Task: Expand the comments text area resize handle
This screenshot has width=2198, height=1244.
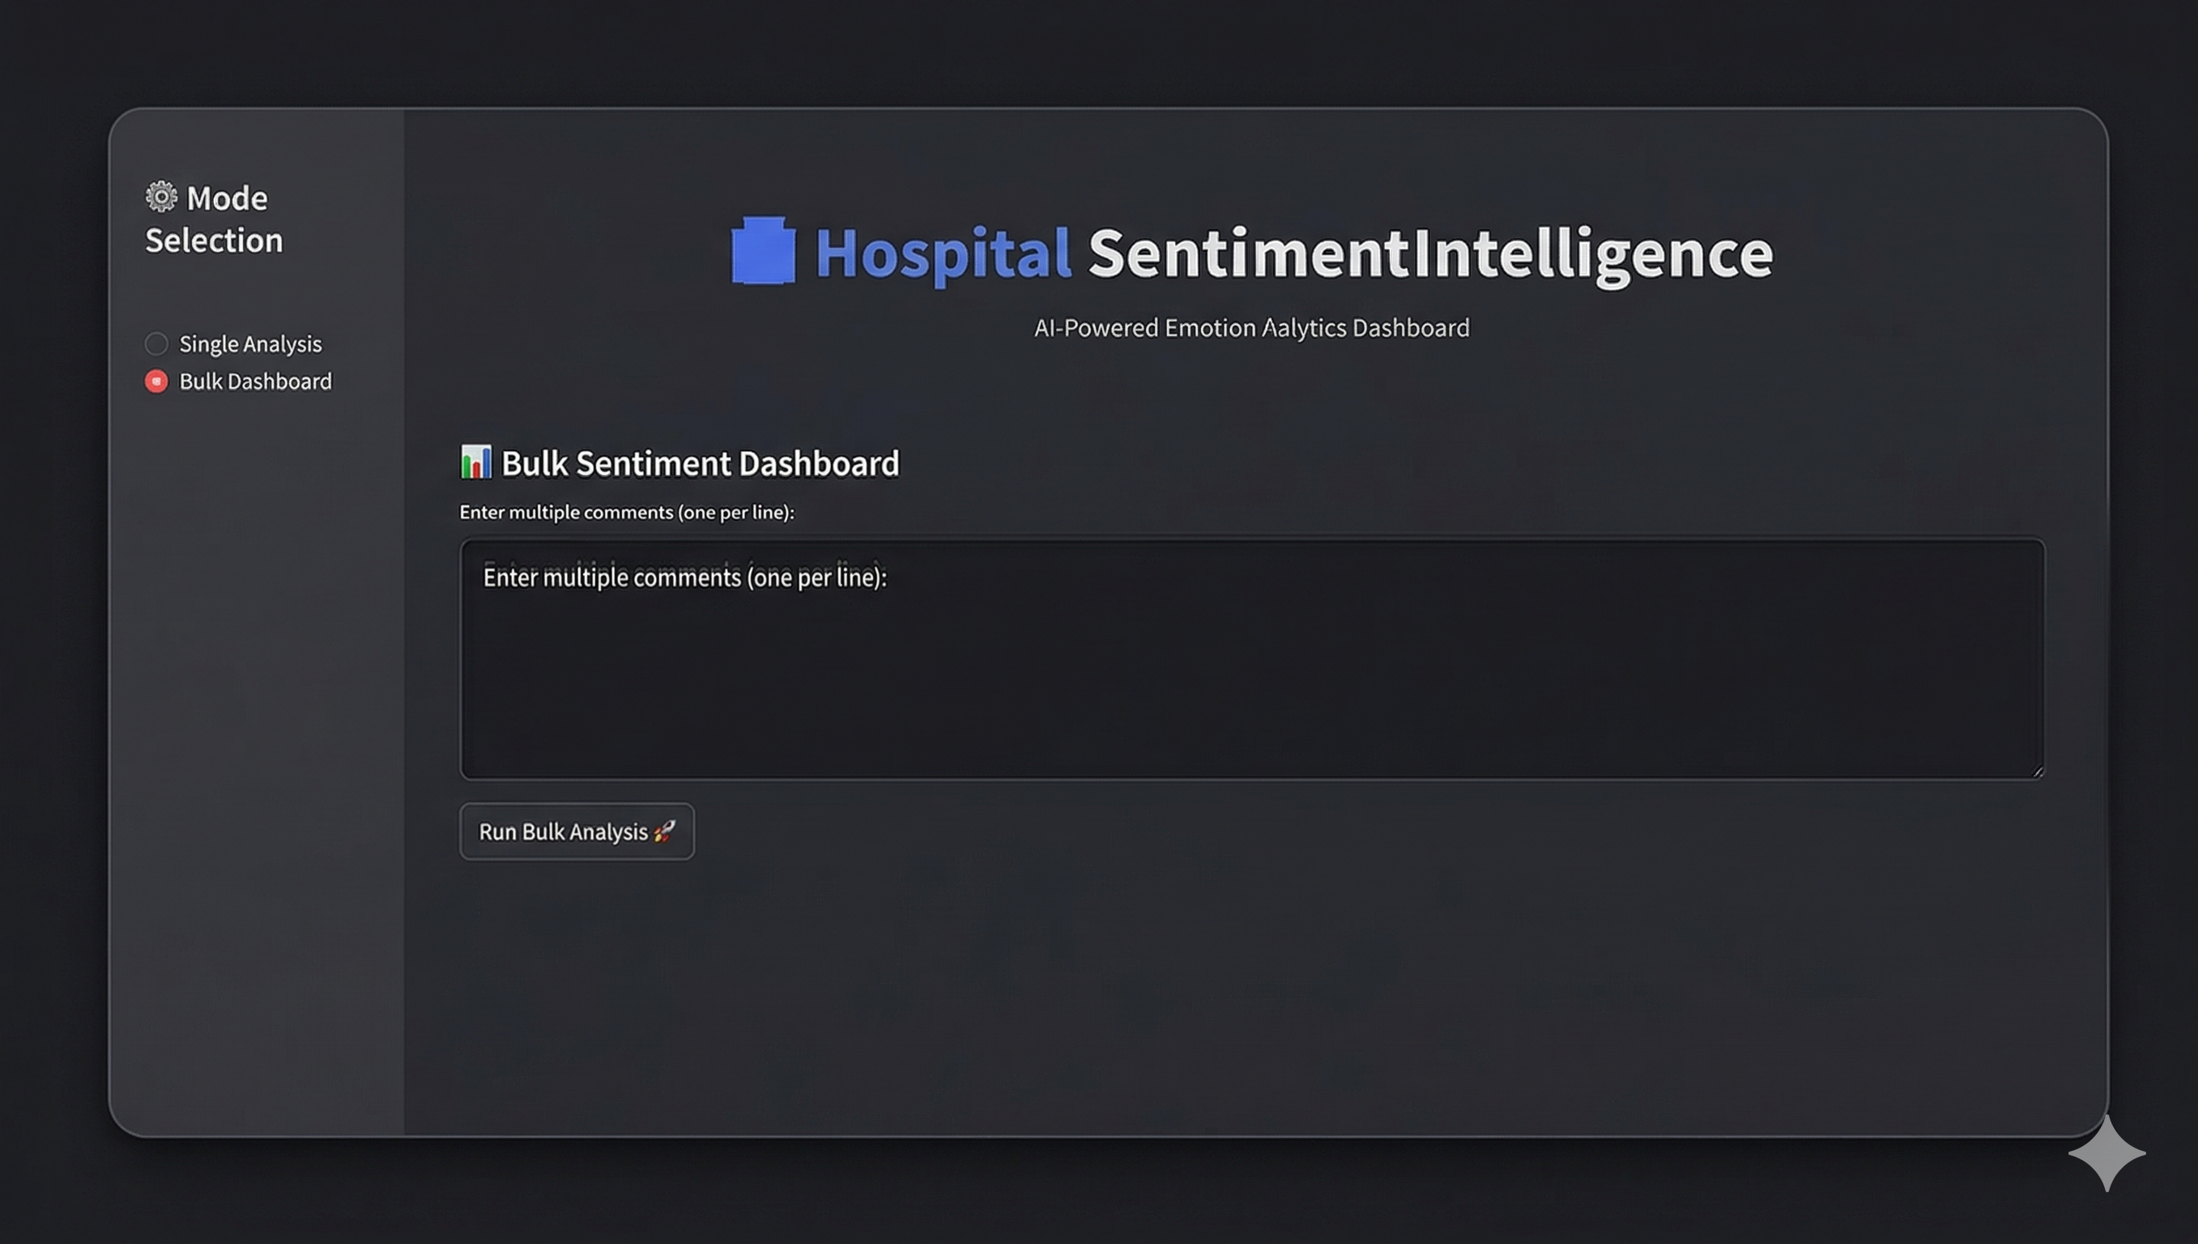Action: pos(2038,769)
